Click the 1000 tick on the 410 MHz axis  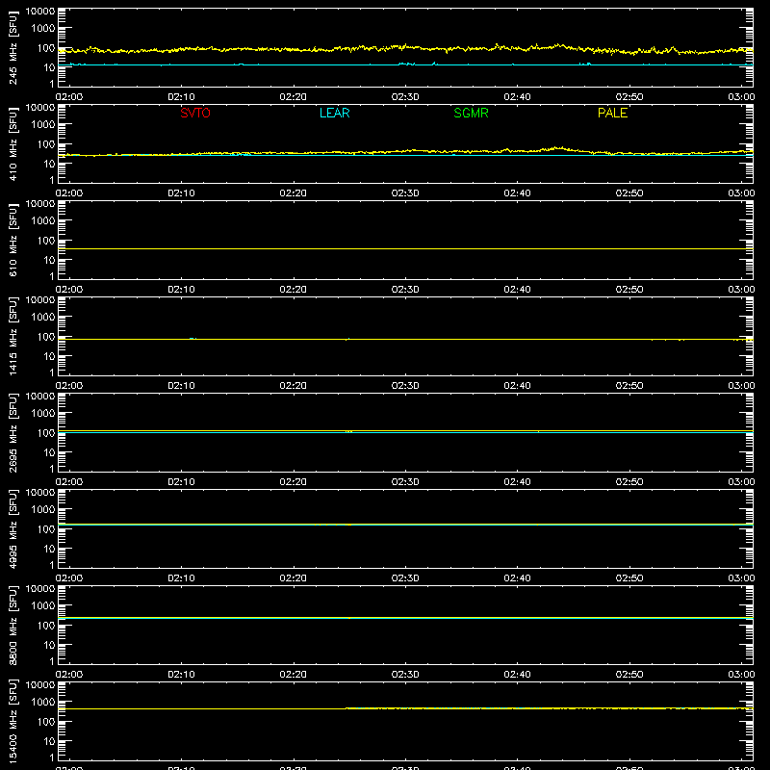pyautogui.click(x=43, y=125)
